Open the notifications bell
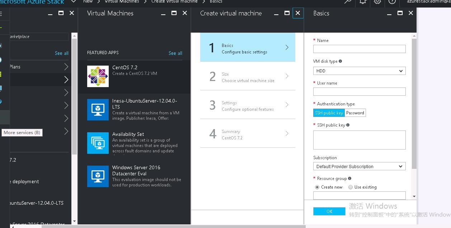This screenshot has height=228, width=451. coord(363,2)
